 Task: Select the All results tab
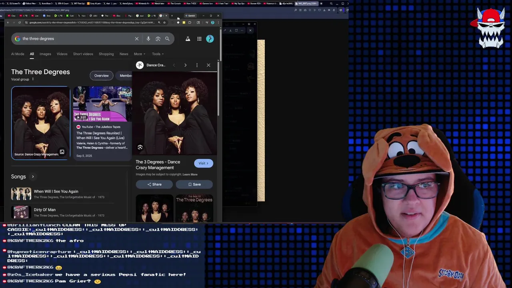click(32, 54)
